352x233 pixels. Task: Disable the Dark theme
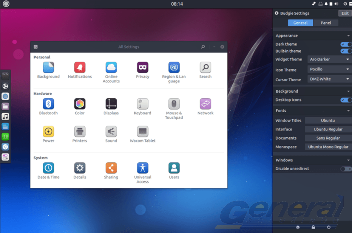tap(345, 44)
